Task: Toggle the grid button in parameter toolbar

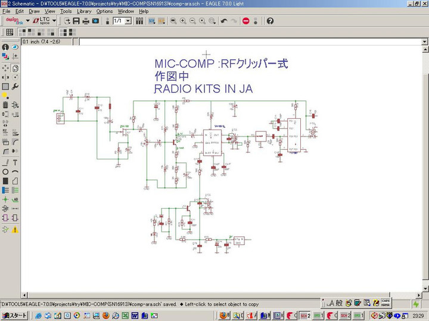Action: click(11, 33)
